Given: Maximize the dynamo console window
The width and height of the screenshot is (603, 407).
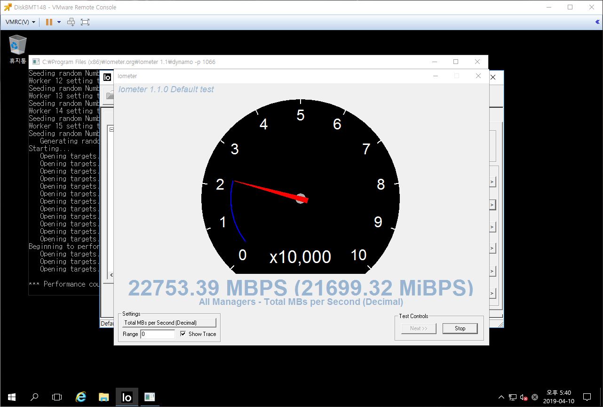Looking at the screenshot, I should point(455,62).
